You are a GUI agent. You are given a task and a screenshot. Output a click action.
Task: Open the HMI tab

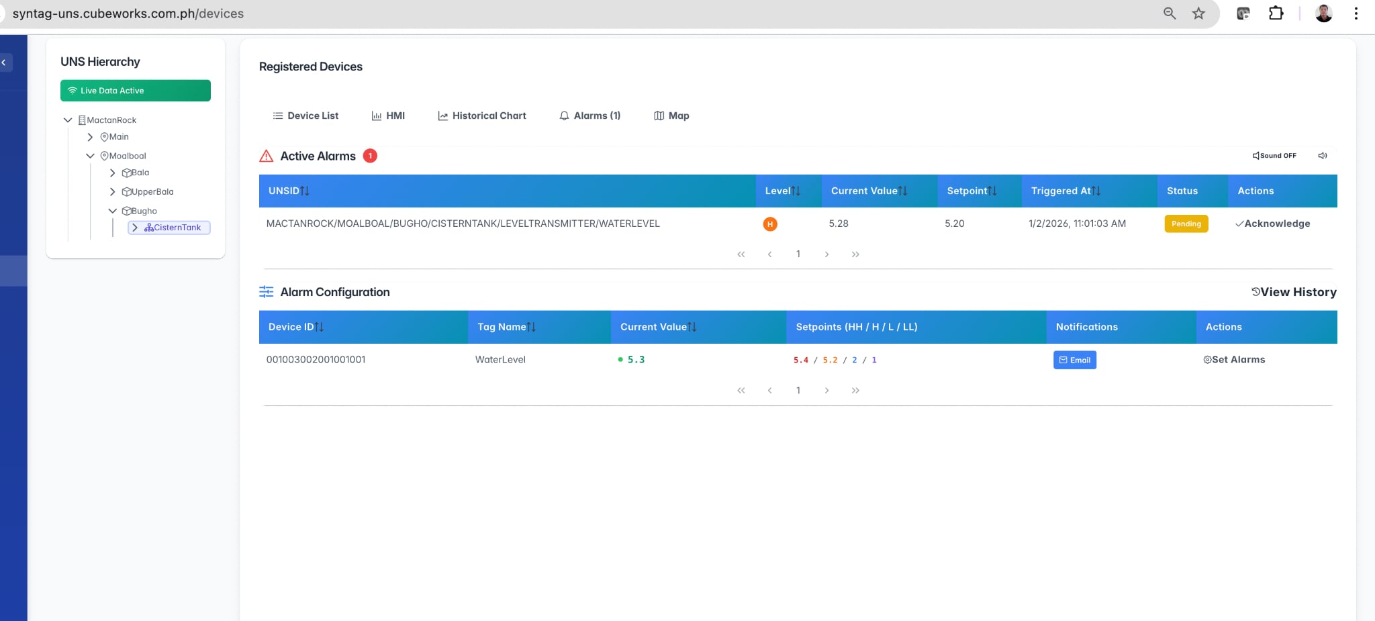pyautogui.click(x=388, y=116)
